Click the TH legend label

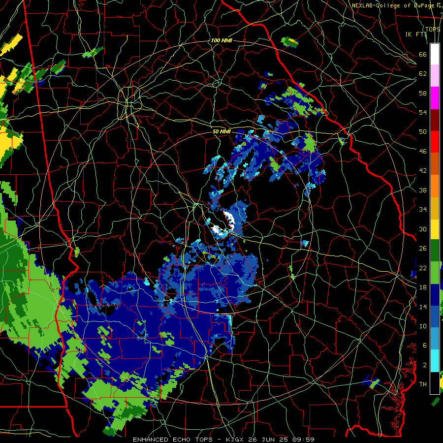tap(423, 384)
